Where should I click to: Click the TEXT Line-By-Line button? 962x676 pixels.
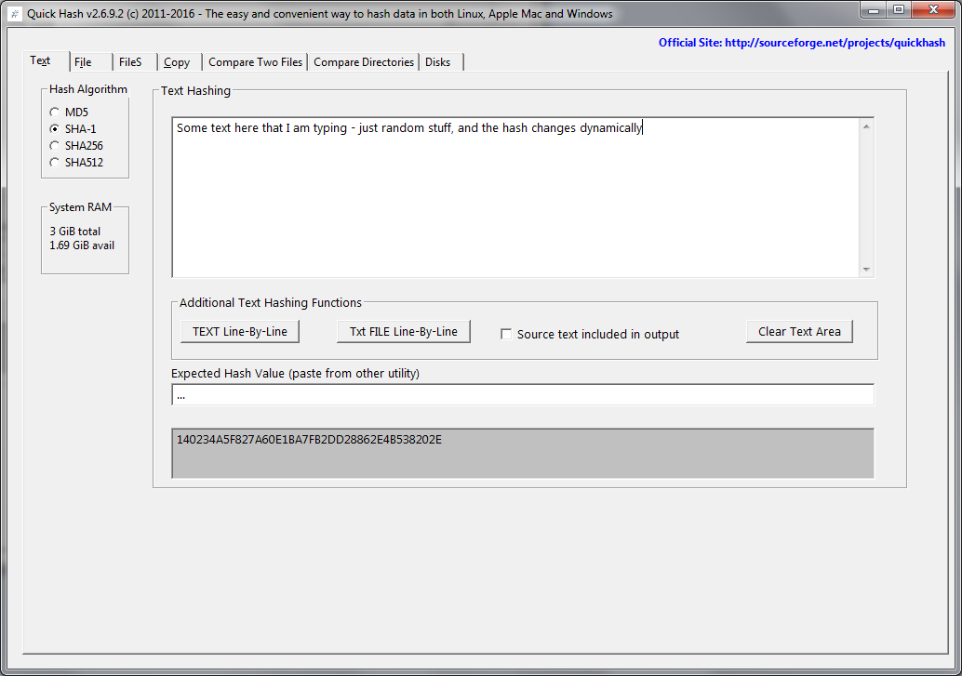click(240, 332)
